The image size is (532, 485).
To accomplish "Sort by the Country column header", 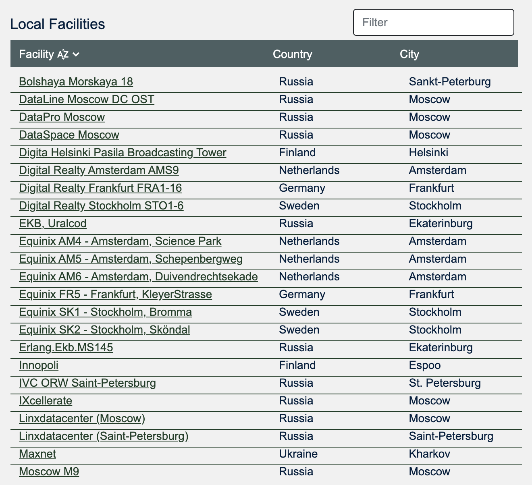I will point(293,54).
